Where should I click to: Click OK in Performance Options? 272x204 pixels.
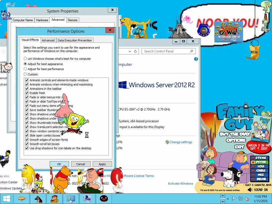[x=59, y=164]
